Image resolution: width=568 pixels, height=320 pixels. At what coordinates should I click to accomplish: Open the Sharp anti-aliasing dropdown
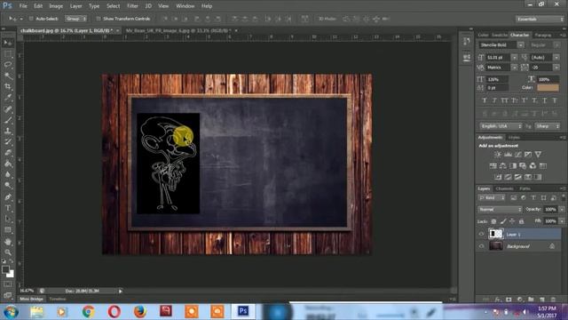click(548, 126)
